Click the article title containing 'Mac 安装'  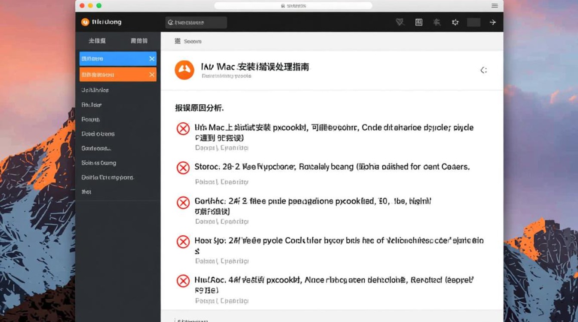(255, 67)
